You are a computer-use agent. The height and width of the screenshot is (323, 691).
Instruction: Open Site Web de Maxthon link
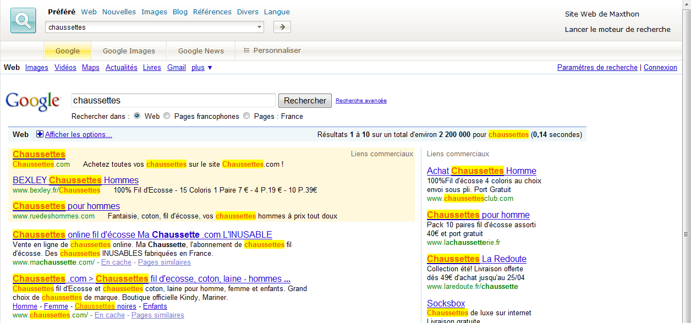(602, 14)
